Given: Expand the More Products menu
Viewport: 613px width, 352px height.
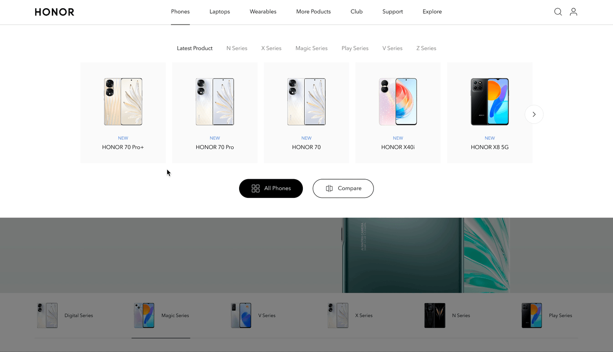Looking at the screenshot, I should [x=313, y=12].
